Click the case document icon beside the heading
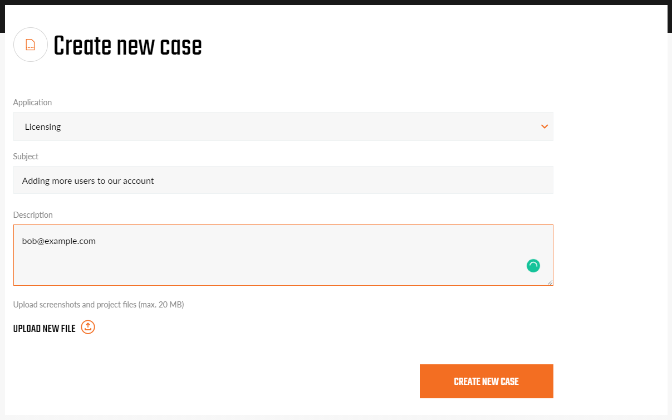672x420 pixels. [31, 45]
